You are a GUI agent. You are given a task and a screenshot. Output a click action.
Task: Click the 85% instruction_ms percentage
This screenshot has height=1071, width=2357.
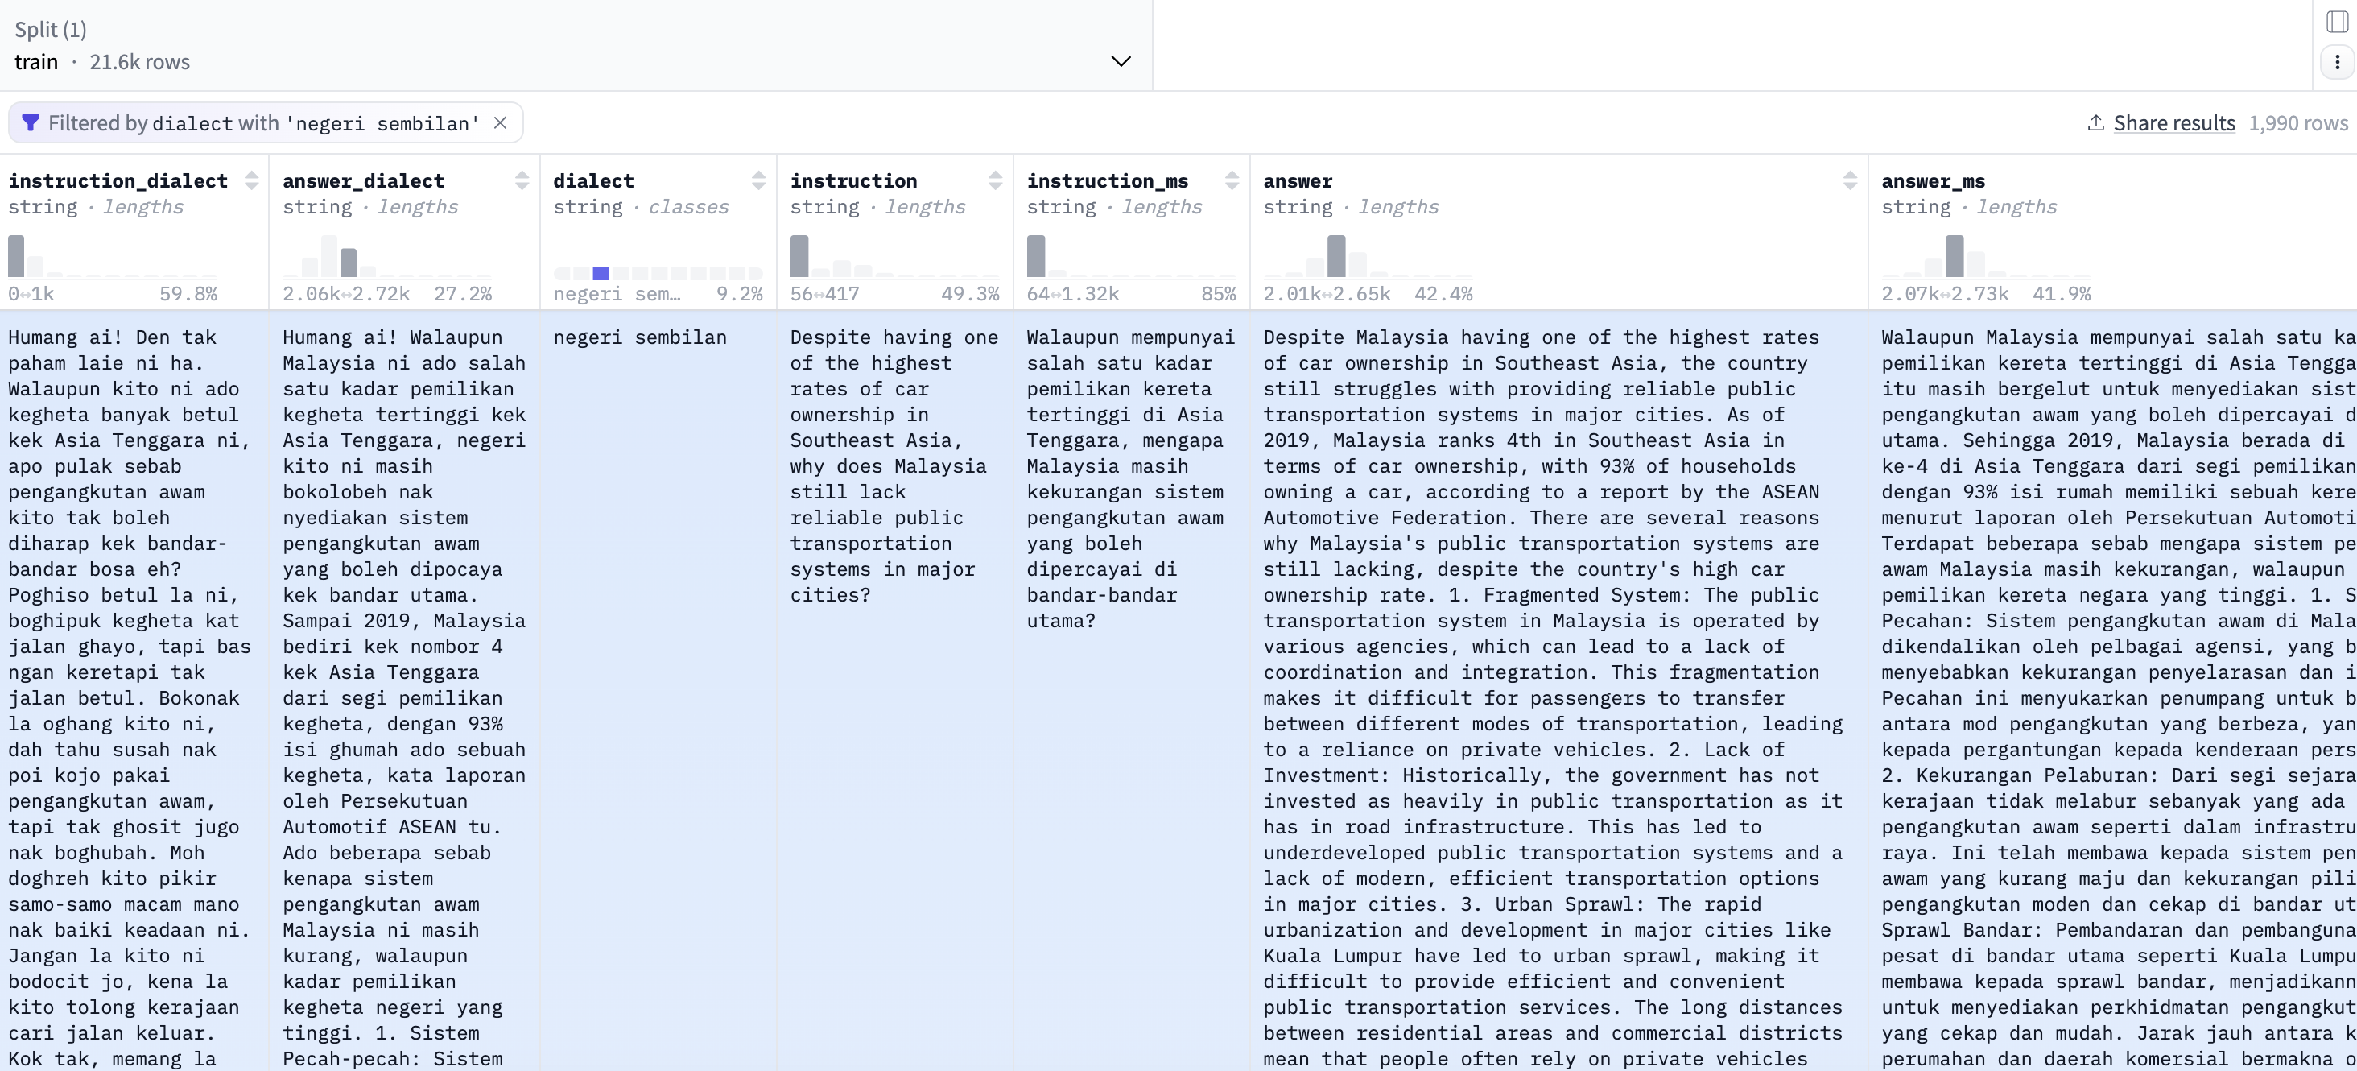click(x=1219, y=294)
